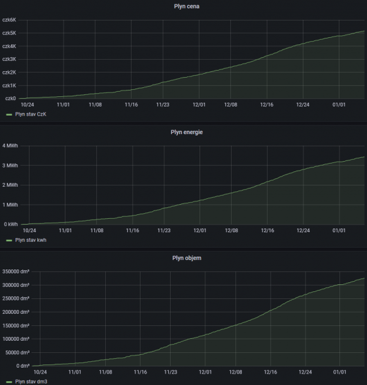The image size is (367, 385).
Task: Click the green color swatch of Plyn stav CzK
Action: 9,114
